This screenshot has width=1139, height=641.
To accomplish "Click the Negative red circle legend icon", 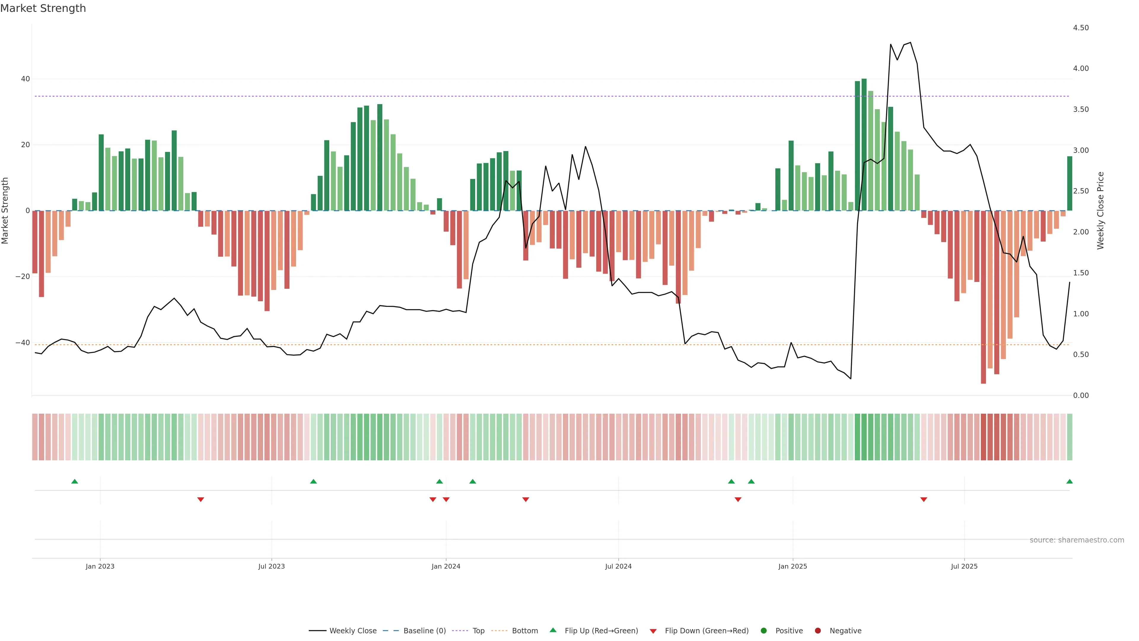I will coord(817,631).
